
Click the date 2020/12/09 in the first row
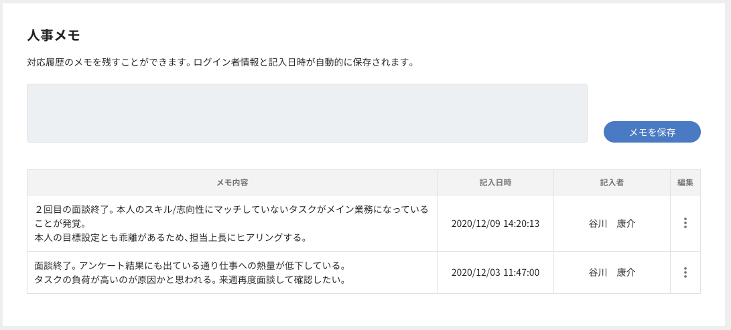tap(475, 223)
